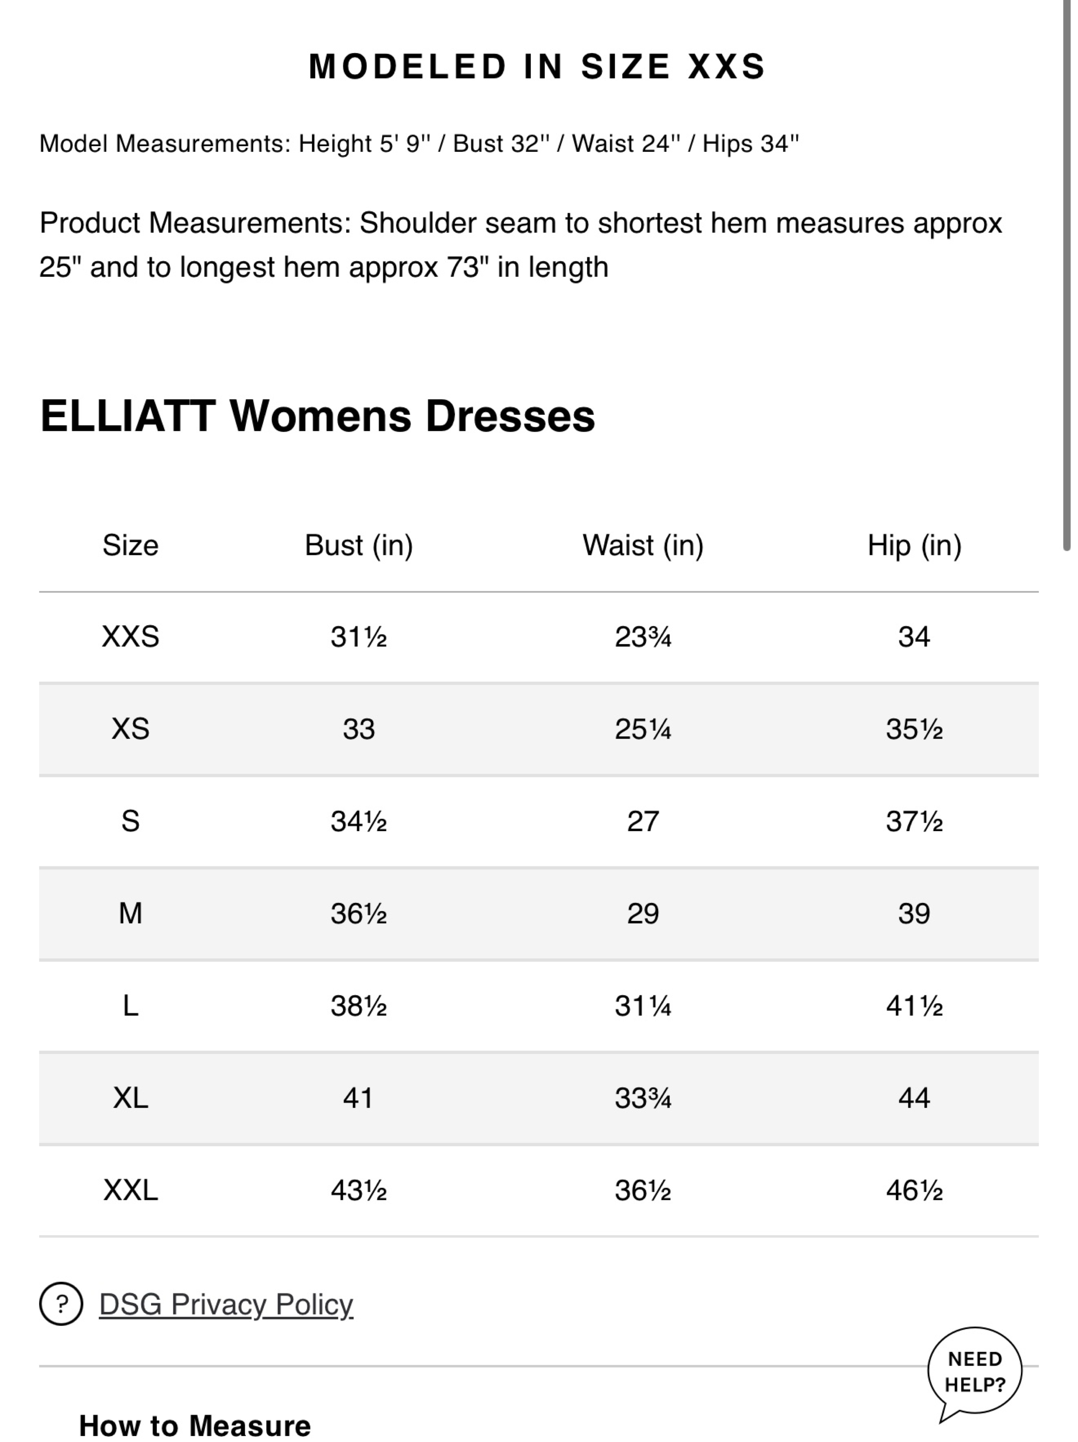Click the Waist (in) column header

point(643,545)
